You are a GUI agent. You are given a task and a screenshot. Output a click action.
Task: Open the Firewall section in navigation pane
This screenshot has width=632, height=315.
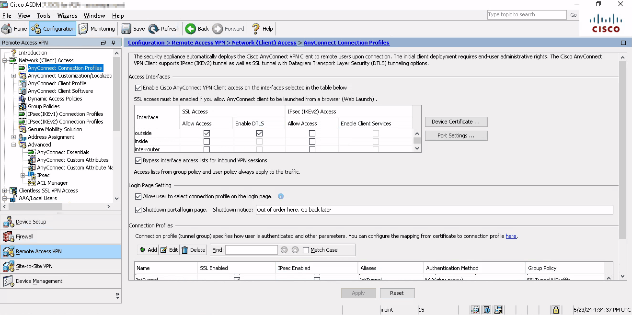(24, 236)
